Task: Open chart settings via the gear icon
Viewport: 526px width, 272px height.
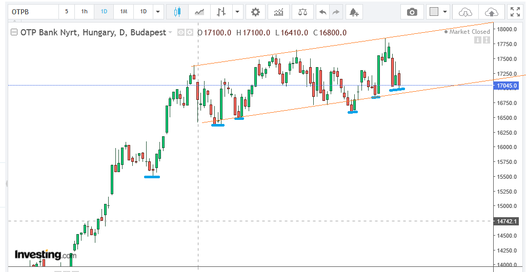Action: pos(255,12)
